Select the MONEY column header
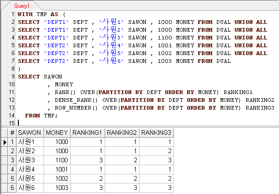Image resolution: width=279 pixels, height=194 pixels. click(x=57, y=133)
